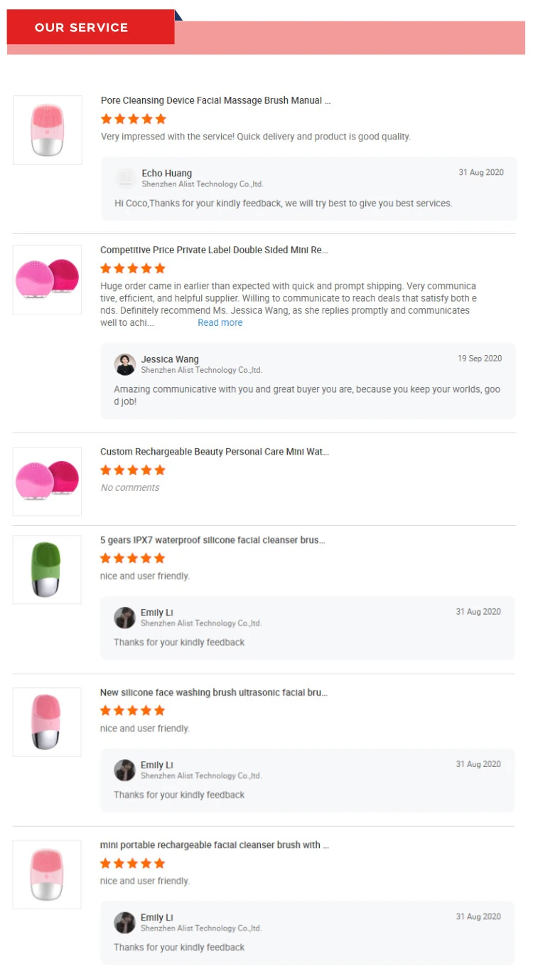Open the New silicone face washing brush title
The height and width of the screenshot is (974, 533).
click(213, 693)
